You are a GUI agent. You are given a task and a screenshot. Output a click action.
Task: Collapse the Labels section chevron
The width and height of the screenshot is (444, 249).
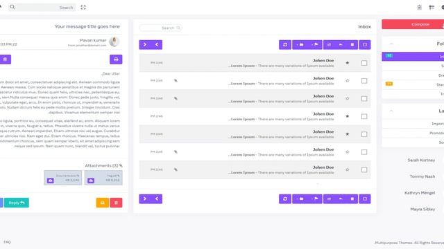click(391, 111)
